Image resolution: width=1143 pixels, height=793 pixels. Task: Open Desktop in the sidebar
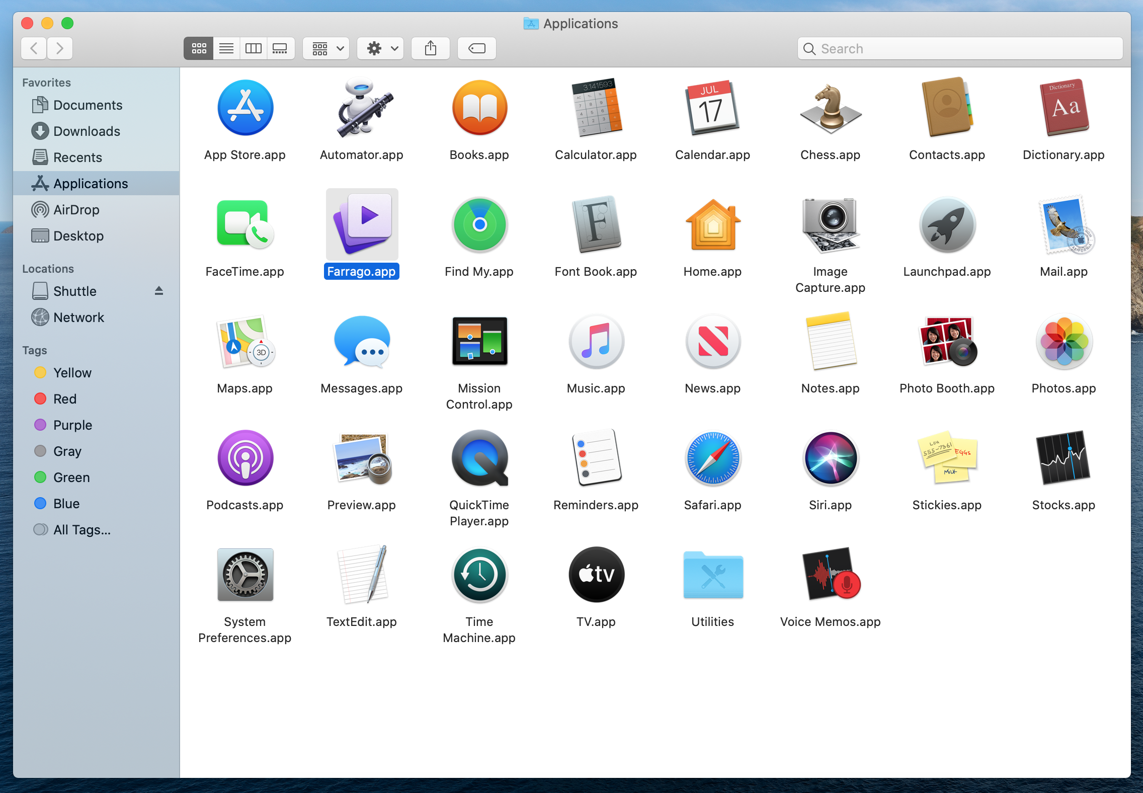click(96, 236)
